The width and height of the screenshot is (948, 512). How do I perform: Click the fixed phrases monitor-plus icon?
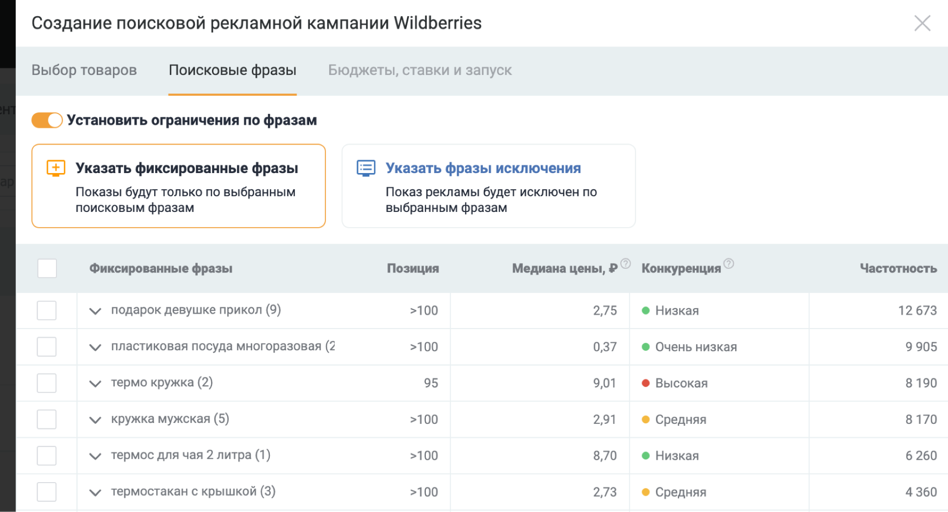[55, 168]
